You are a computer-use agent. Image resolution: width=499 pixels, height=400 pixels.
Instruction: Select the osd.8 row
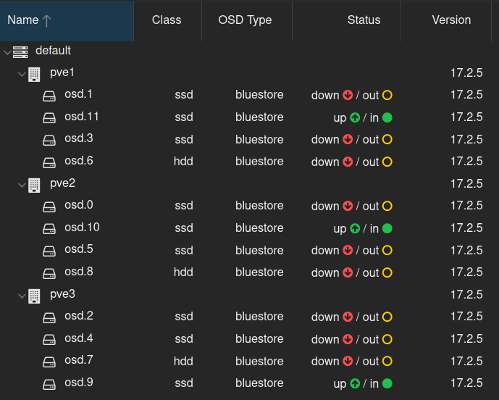click(x=249, y=272)
